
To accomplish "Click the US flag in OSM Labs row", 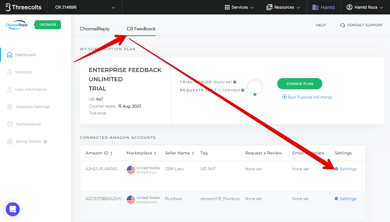I will (131, 170).
